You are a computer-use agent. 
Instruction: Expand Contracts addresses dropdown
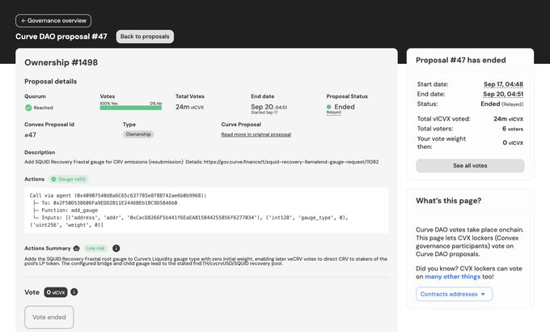[x=455, y=294]
